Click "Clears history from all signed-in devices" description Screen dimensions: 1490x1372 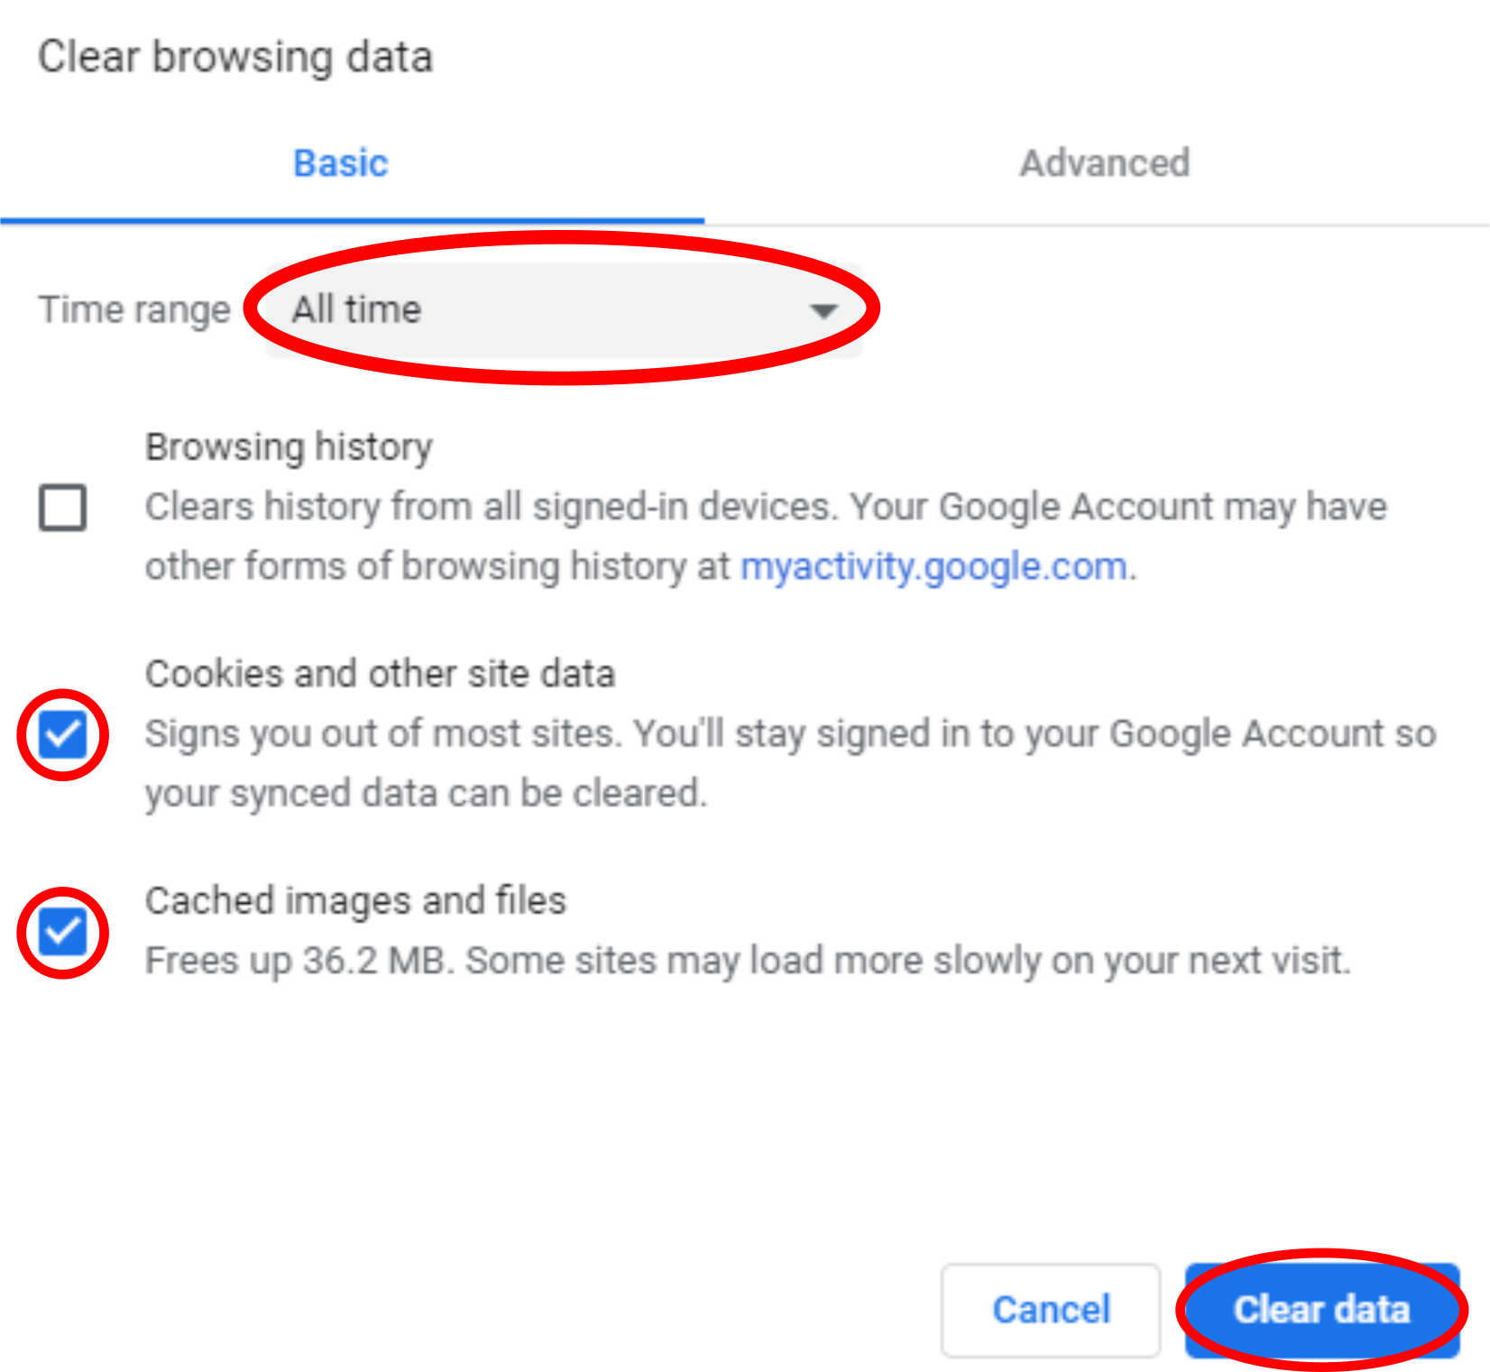(x=487, y=507)
